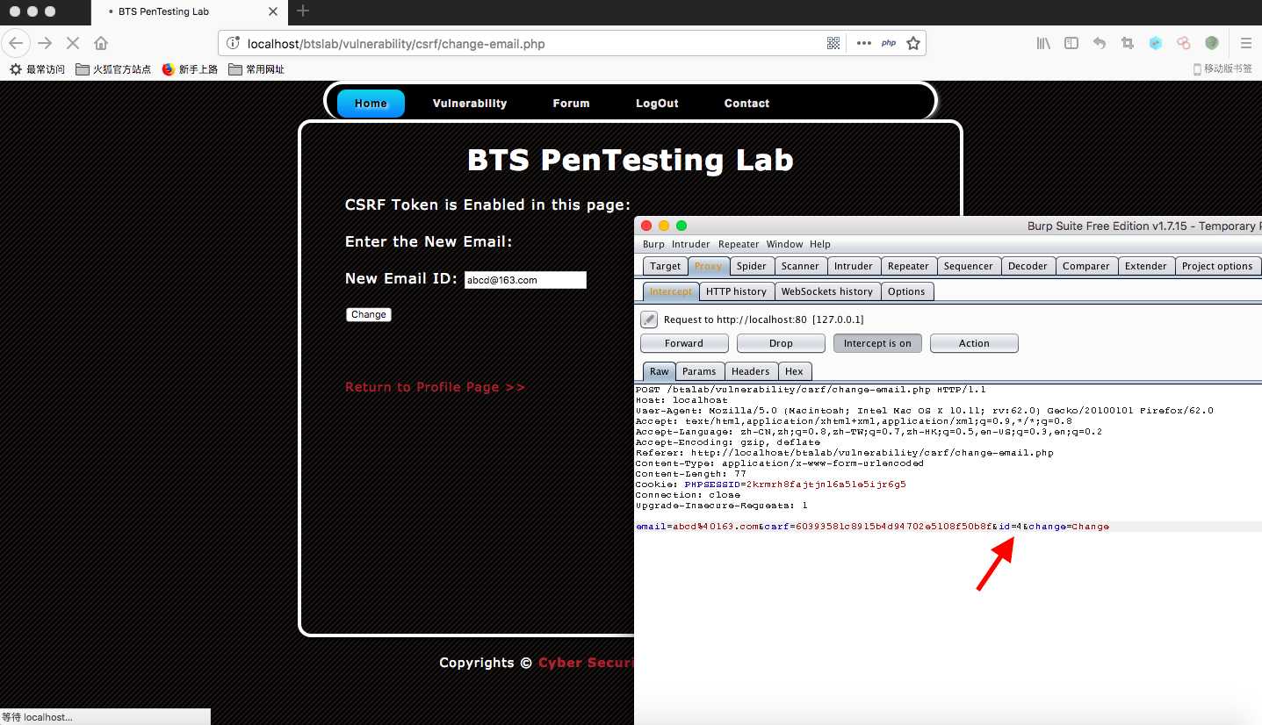Viewport: 1262px width, 725px height.
Task: Open the Firefox Library icon
Action: 1043,43
